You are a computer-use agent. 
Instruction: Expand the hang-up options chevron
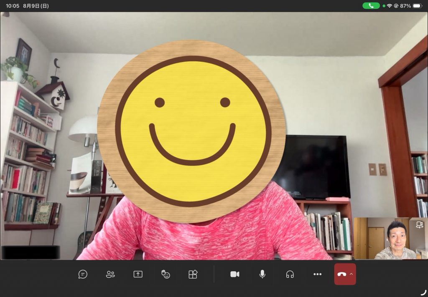pos(352,274)
